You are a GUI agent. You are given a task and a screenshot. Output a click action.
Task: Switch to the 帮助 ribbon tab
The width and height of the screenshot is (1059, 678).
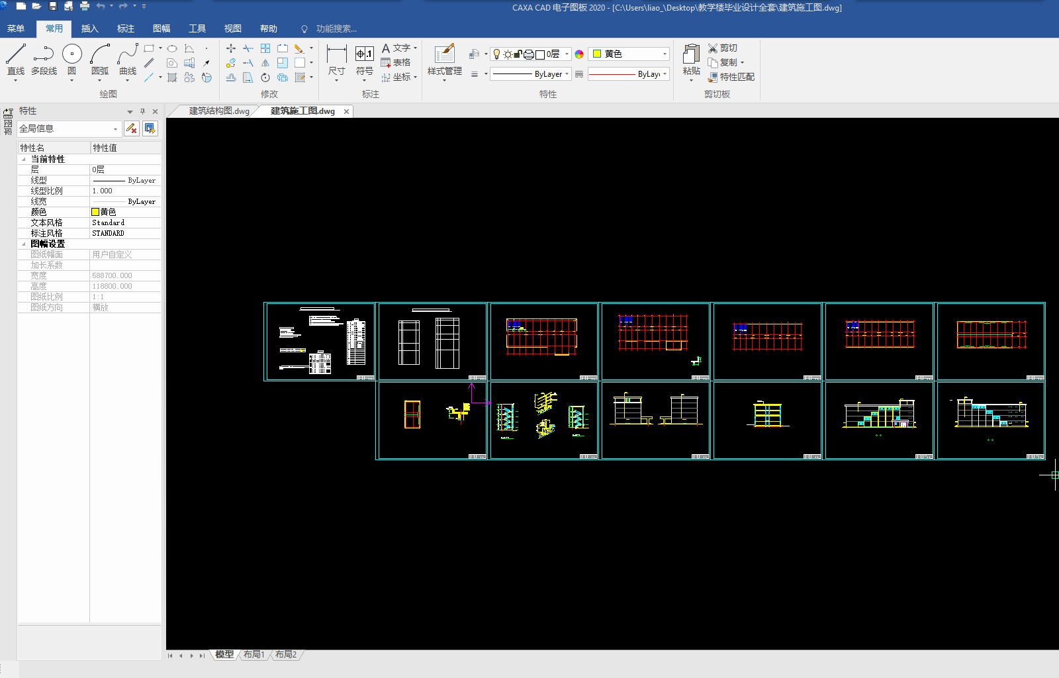point(269,28)
